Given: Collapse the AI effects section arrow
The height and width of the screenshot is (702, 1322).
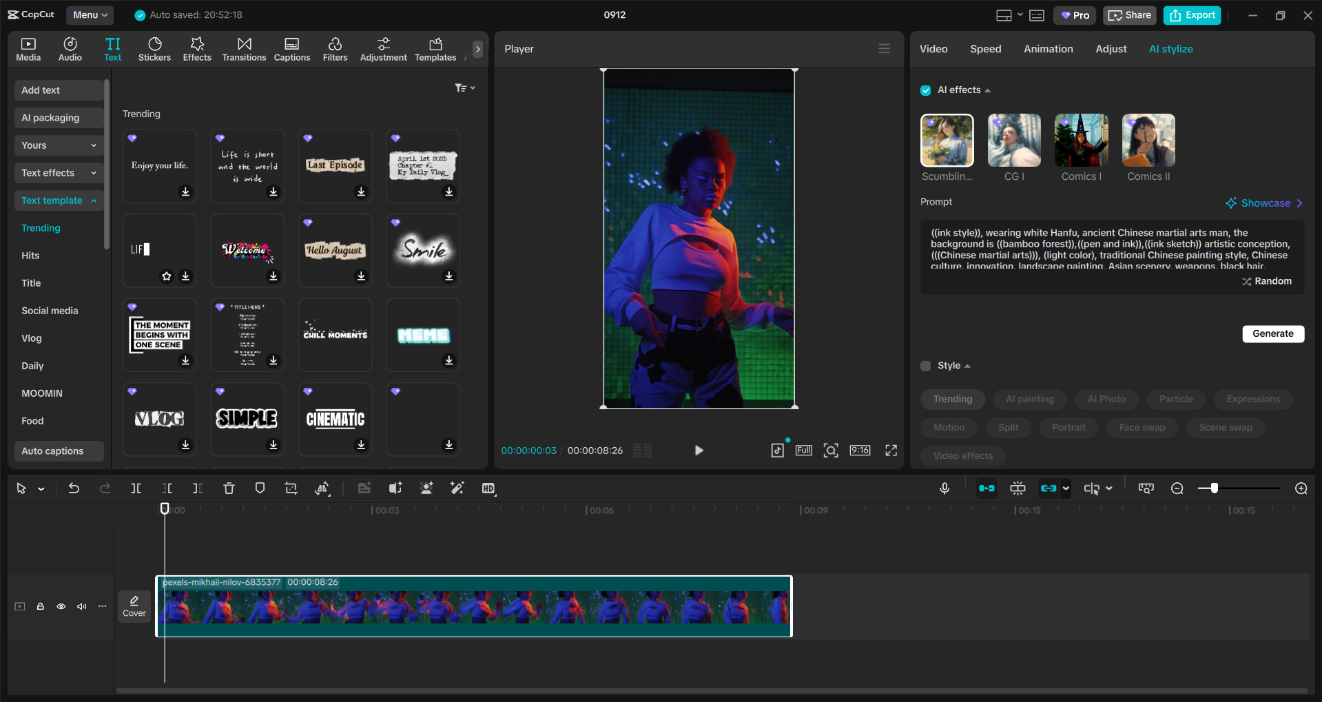Looking at the screenshot, I should coord(988,91).
